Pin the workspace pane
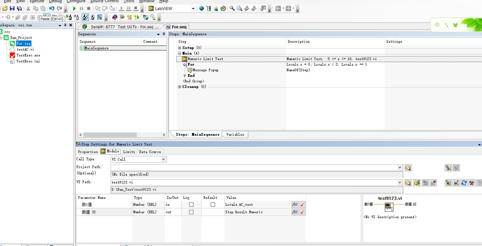 point(65,25)
